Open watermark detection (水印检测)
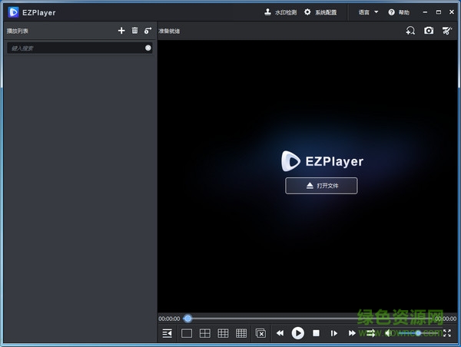The height and width of the screenshot is (347, 461). (x=280, y=12)
